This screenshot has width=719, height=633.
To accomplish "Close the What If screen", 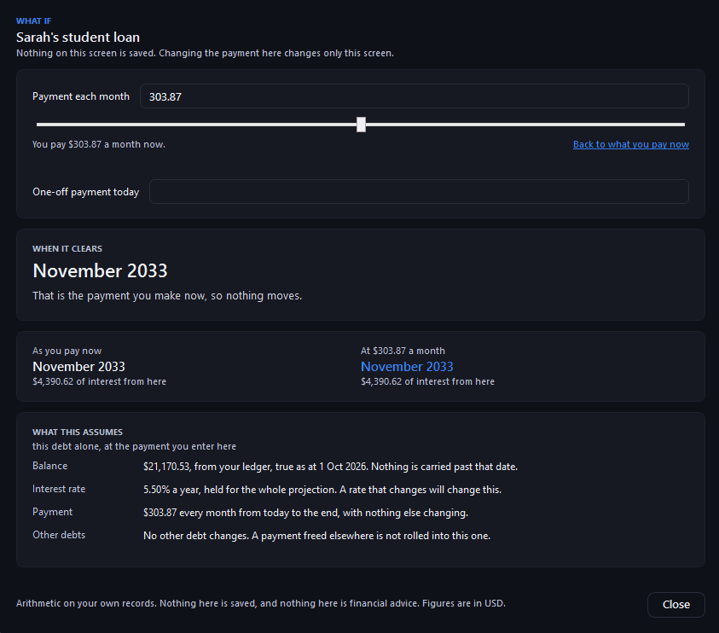I will coord(676,605).
